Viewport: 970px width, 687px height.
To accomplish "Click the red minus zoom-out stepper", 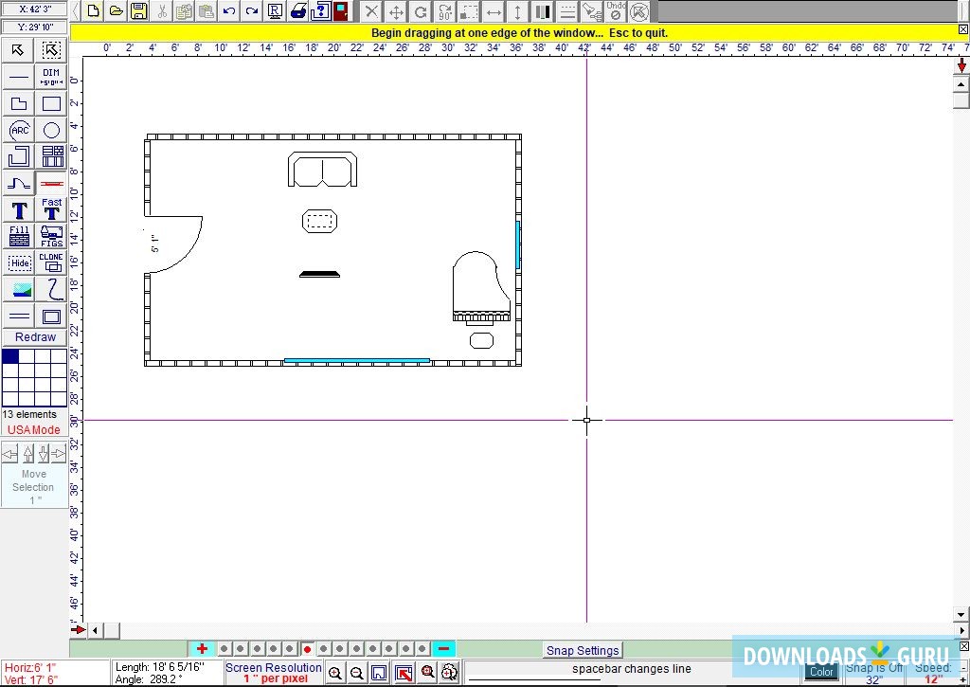I will click(x=443, y=649).
